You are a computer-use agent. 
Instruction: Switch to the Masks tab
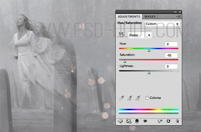pos(150,16)
